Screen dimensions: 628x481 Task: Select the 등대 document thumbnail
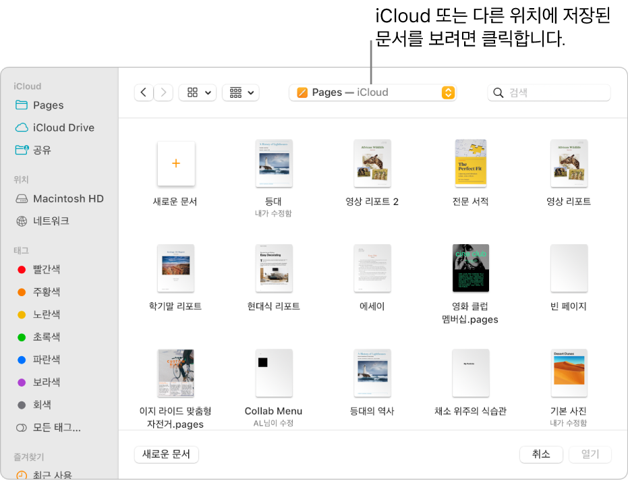(274, 163)
